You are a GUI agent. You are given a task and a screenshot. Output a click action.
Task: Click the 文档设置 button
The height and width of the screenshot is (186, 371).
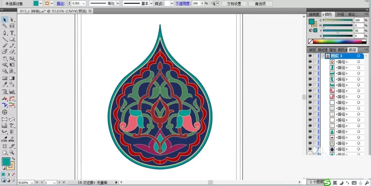[234, 4]
